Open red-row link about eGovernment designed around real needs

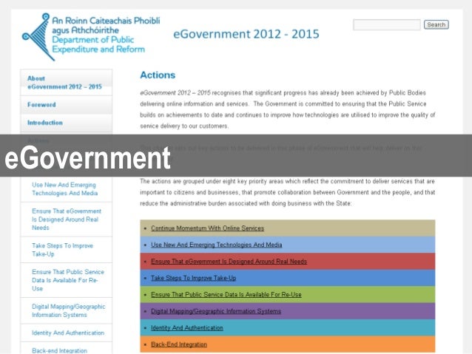point(229,262)
